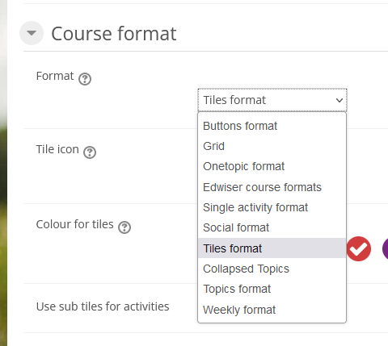Screen dimensions: 388x346
Task: Choose highlighted Tiles format option
Action: tap(272, 248)
